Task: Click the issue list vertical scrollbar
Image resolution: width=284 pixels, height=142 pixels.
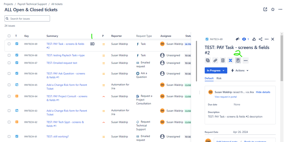Action: (196, 61)
